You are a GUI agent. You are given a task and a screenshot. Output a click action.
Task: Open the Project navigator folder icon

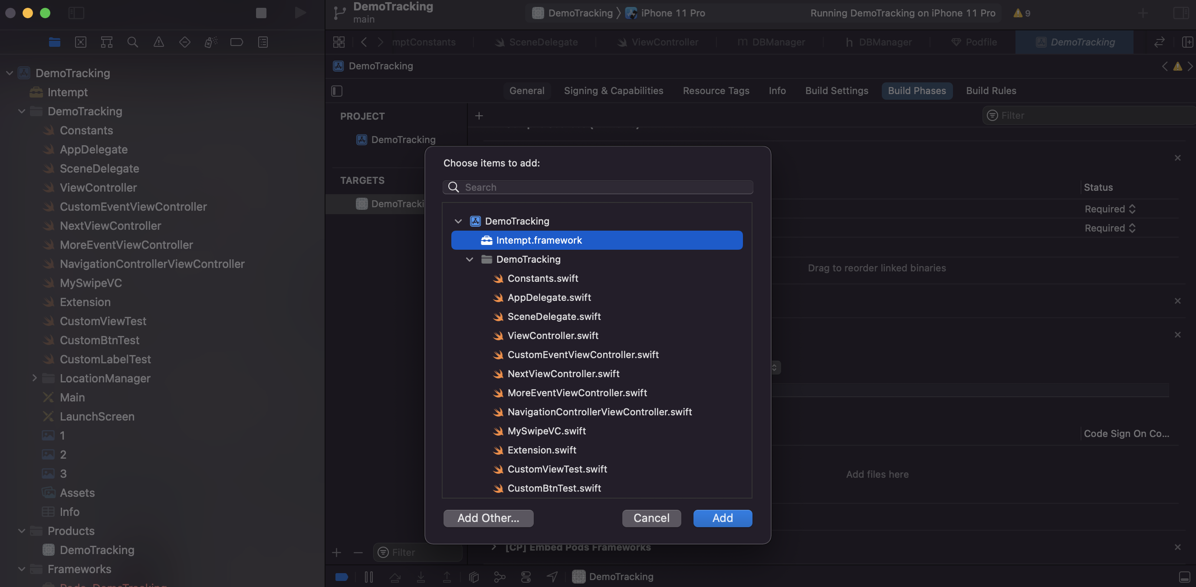tap(54, 42)
